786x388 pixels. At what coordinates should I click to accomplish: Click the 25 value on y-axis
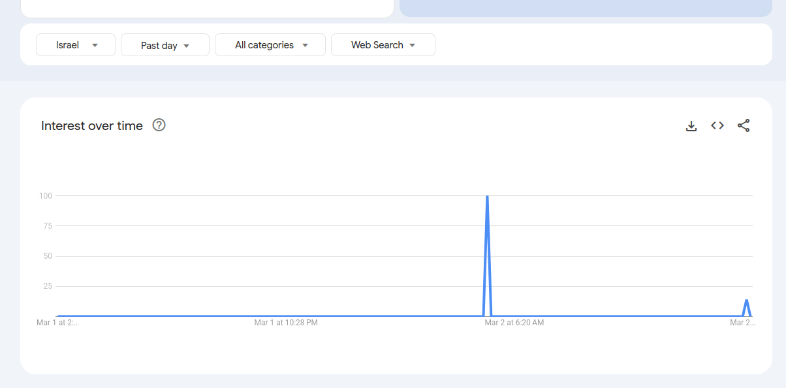pos(48,286)
